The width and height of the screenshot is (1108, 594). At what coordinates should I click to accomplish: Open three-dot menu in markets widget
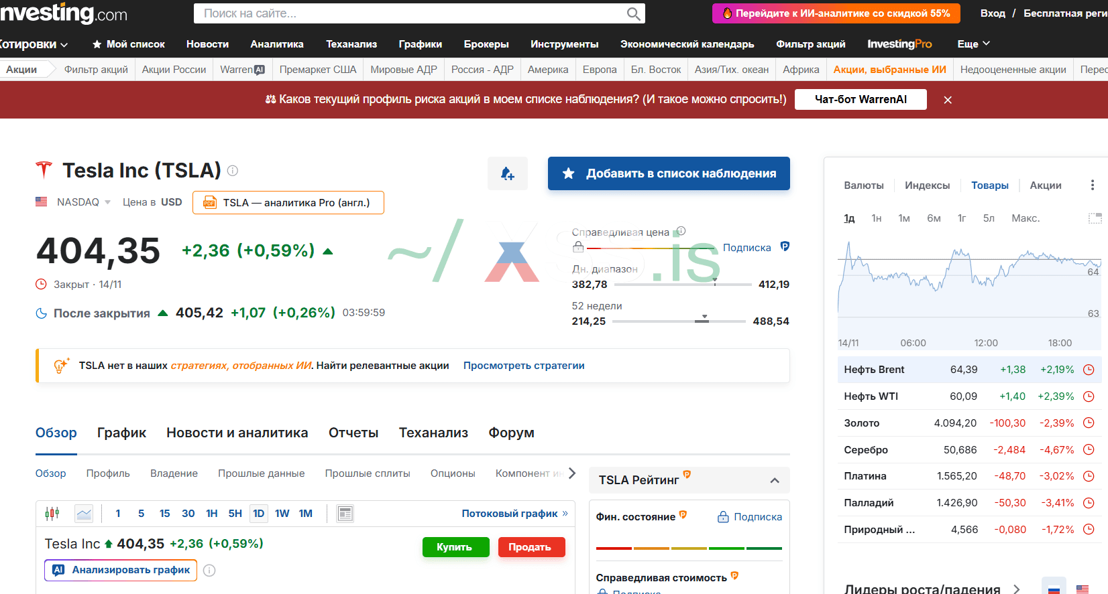tap(1093, 185)
